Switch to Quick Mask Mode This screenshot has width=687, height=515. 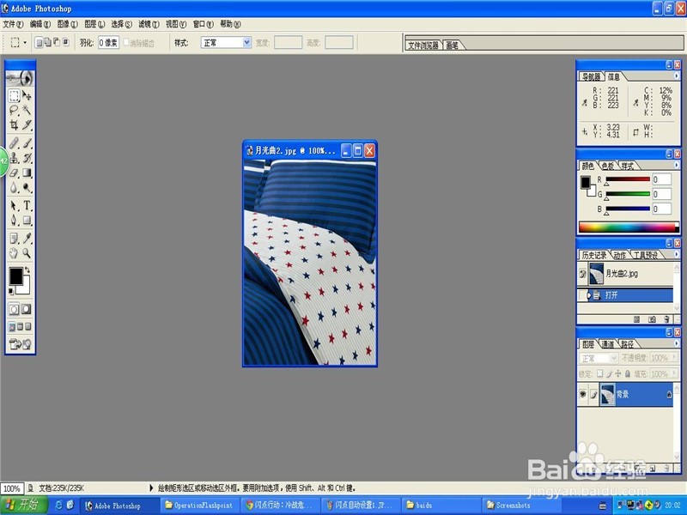[27, 309]
